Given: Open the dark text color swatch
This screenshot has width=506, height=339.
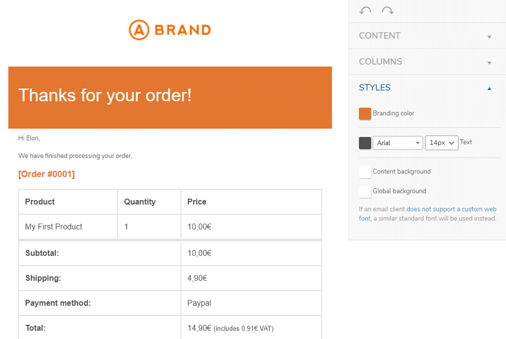Looking at the screenshot, I should [365, 143].
